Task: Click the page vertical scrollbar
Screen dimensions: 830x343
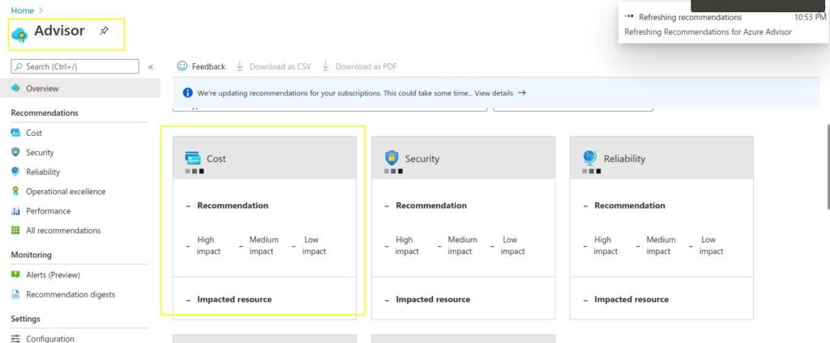Action: 827,167
